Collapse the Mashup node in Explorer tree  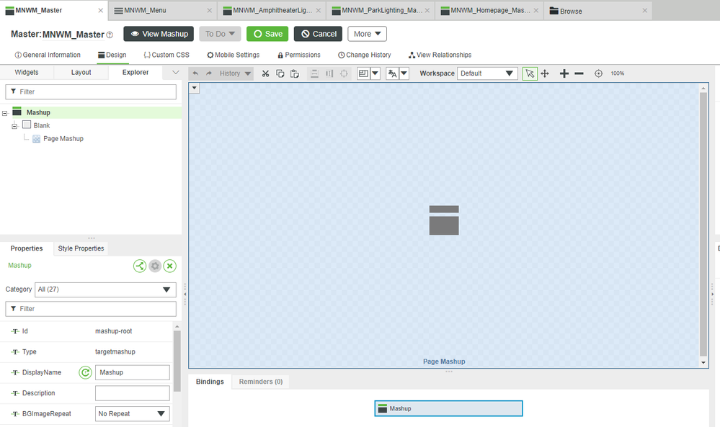(x=4, y=112)
